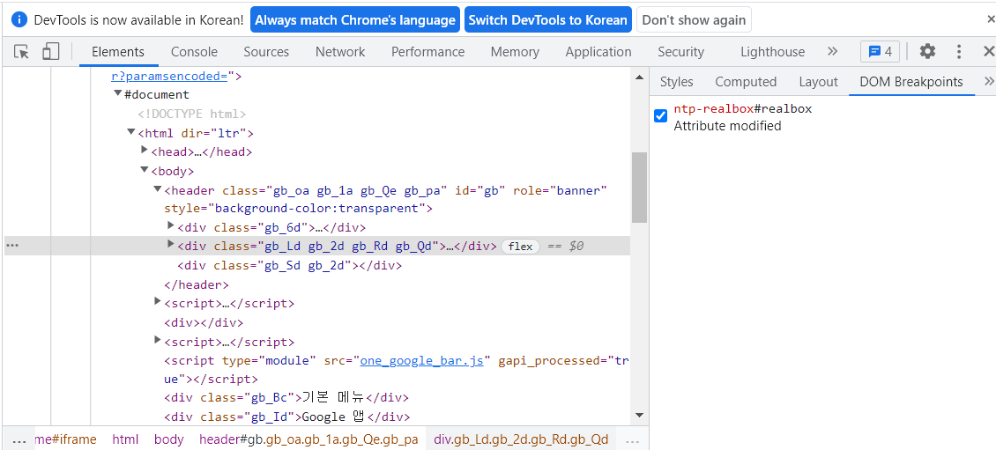
Task: Open the Network tab
Action: [340, 52]
